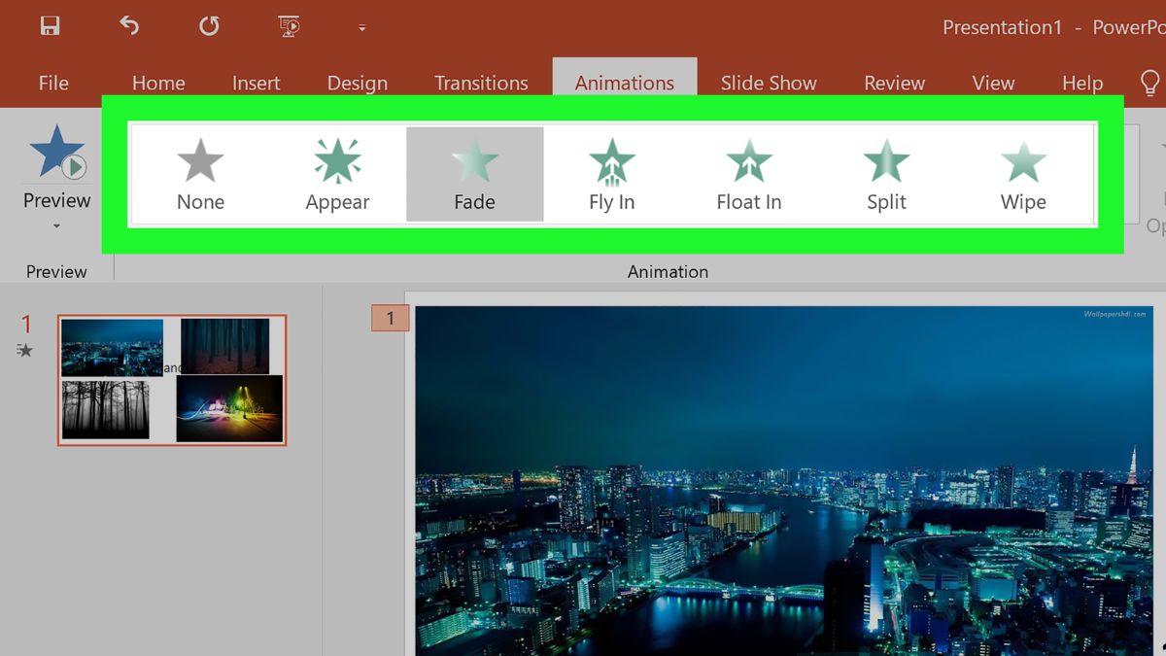Save the presentation from Quick Access Toolbar
The width and height of the screenshot is (1166, 656).
point(49,26)
